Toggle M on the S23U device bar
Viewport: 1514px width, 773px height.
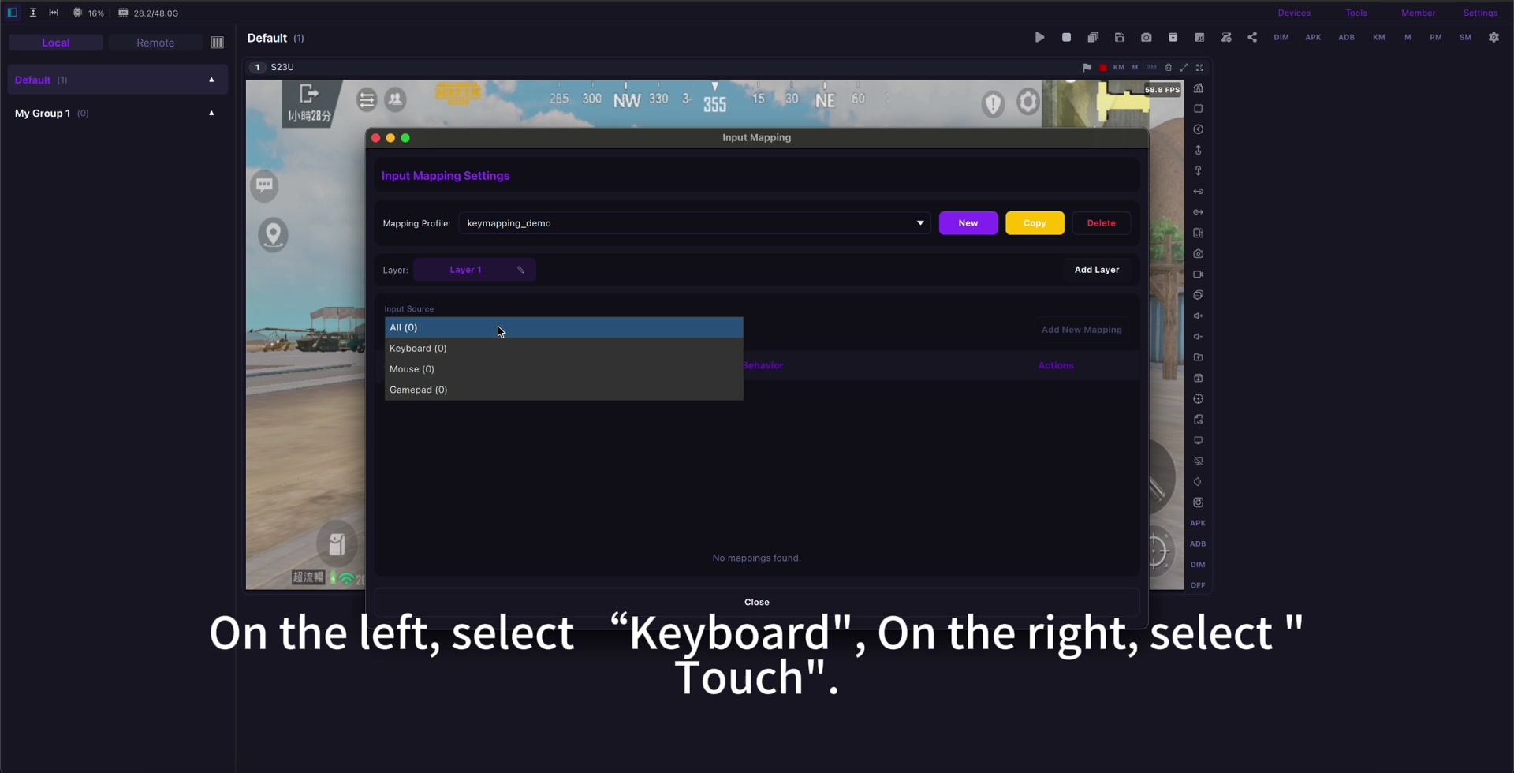(x=1135, y=68)
